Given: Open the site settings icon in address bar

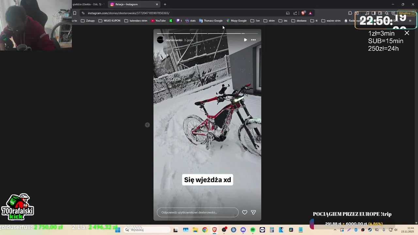Looking at the screenshot, I should tap(83, 13).
